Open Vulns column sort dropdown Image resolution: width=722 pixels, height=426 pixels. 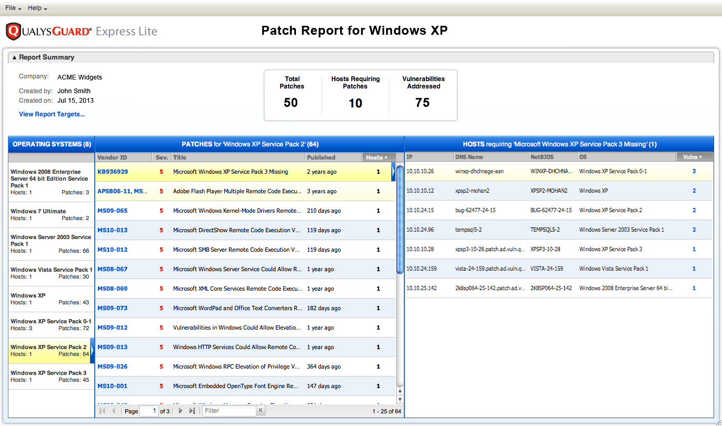pos(700,157)
